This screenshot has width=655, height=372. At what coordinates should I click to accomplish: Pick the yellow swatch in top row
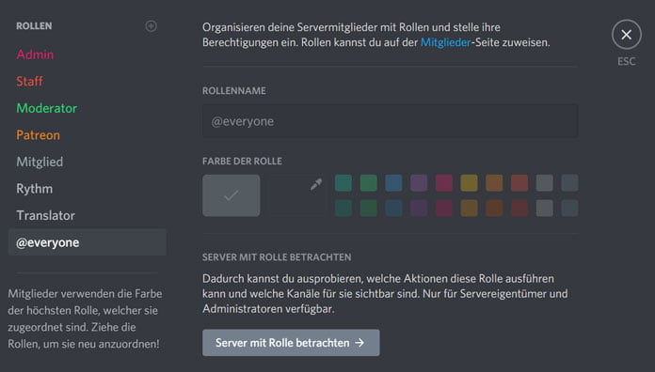pyautogui.click(x=469, y=183)
